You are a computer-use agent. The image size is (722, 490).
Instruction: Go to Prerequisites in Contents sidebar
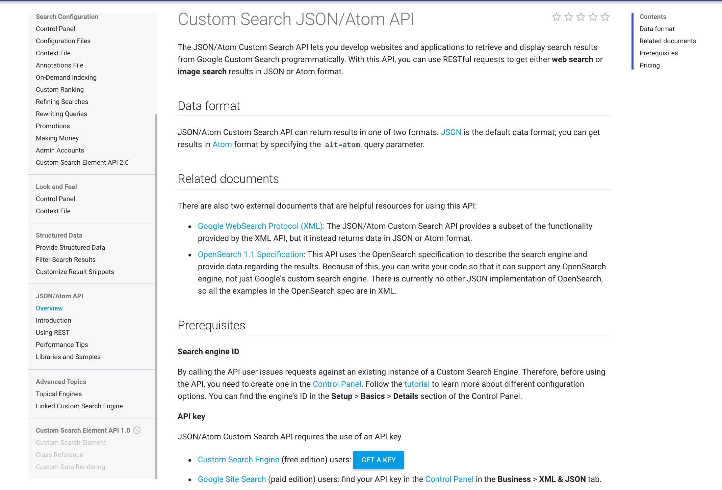[659, 53]
